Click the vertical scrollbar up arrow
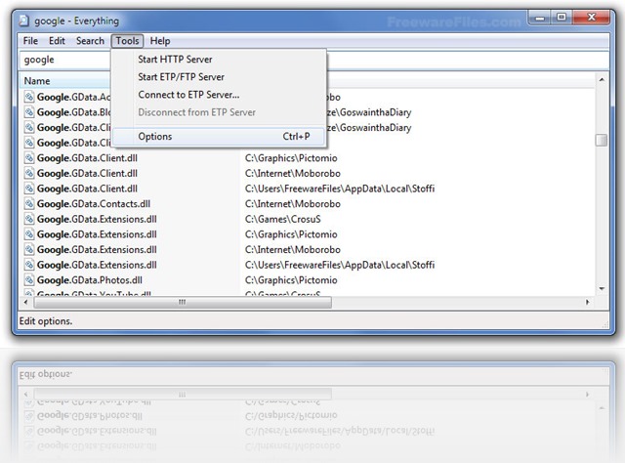 pos(602,80)
